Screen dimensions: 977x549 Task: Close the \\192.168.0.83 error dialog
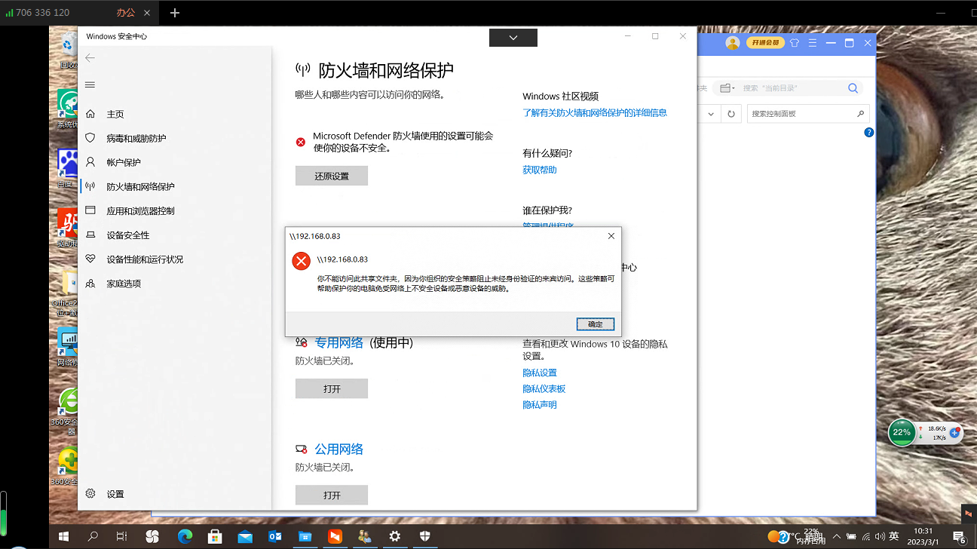(611, 236)
